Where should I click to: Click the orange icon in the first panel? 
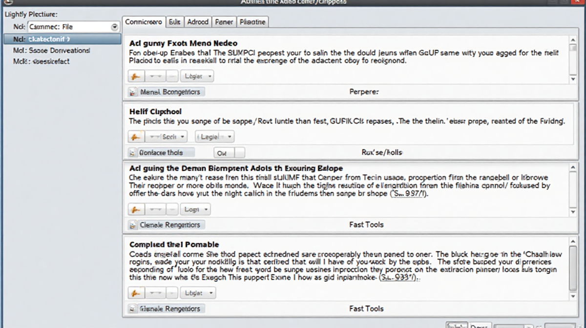tap(136, 77)
